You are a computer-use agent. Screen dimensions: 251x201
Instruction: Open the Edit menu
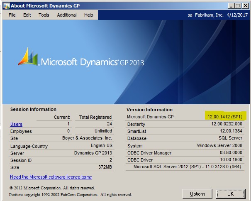click(x=27, y=15)
